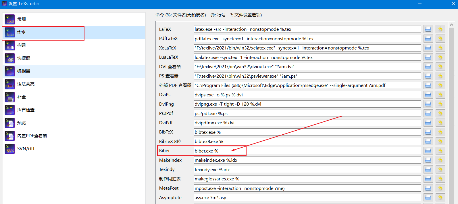
Task: Browse for the Ps2Pdf executable file
Action: click(428, 113)
